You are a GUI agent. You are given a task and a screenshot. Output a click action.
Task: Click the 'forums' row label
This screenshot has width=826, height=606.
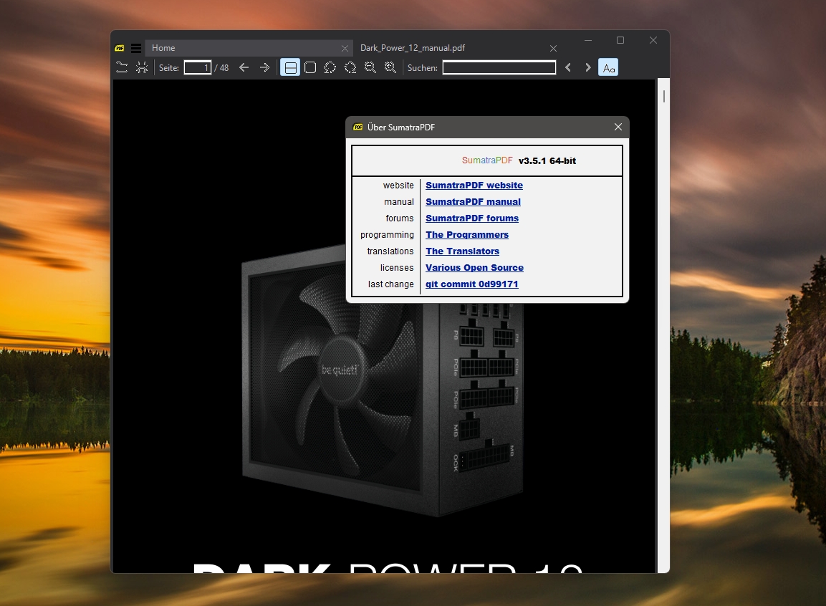(400, 218)
